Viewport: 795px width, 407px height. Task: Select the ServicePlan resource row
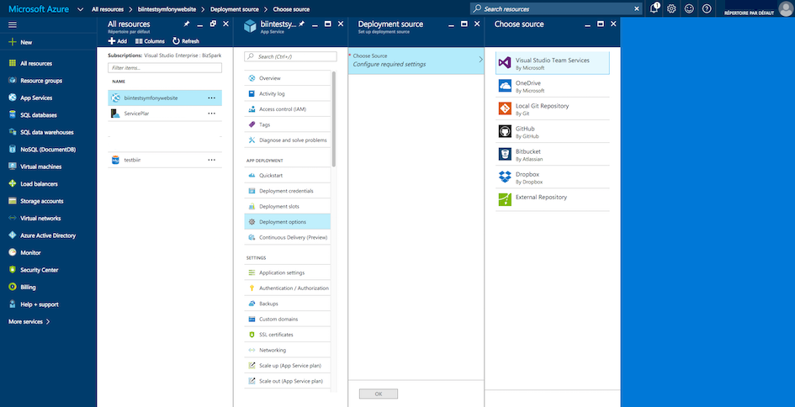click(165, 114)
